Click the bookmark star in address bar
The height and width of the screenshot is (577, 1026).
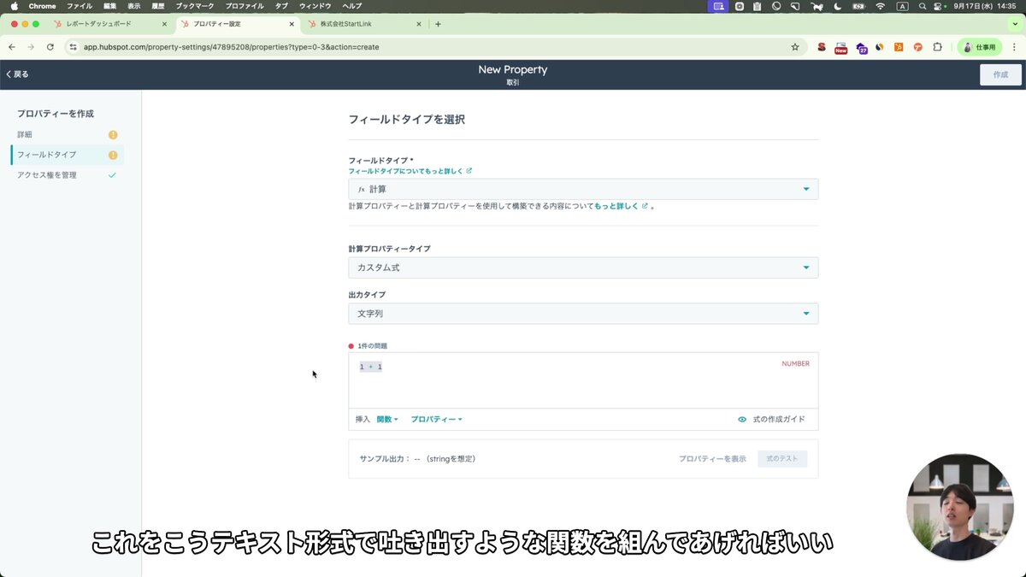[x=795, y=49]
